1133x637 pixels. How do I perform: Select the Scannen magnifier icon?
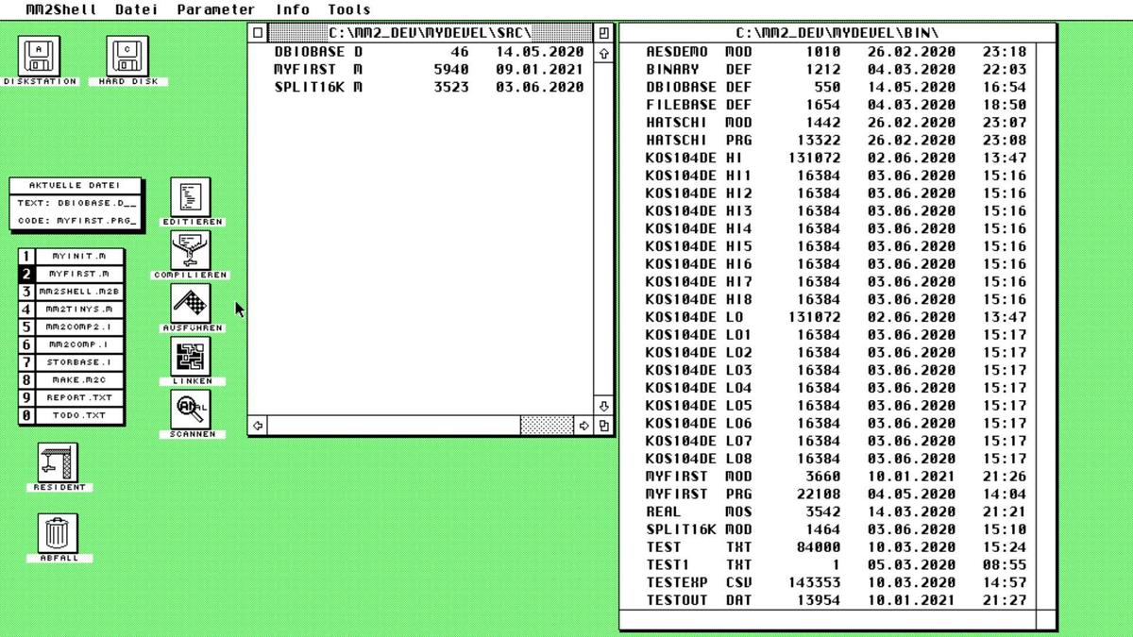coord(191,411)
